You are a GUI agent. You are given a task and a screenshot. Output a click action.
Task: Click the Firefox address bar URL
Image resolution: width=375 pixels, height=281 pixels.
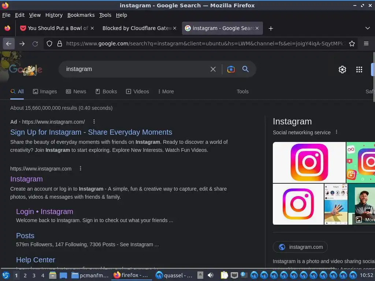tap(206, 44)
